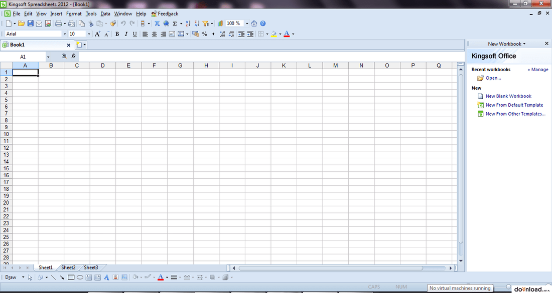Expand the zoom 100 % dropdown
This screenshot has width=552, height=293.
(247, 24)
